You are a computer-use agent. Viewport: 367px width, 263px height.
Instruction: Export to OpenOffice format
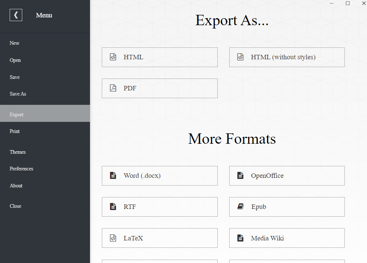pyautogui.click(x=287, y=176)
